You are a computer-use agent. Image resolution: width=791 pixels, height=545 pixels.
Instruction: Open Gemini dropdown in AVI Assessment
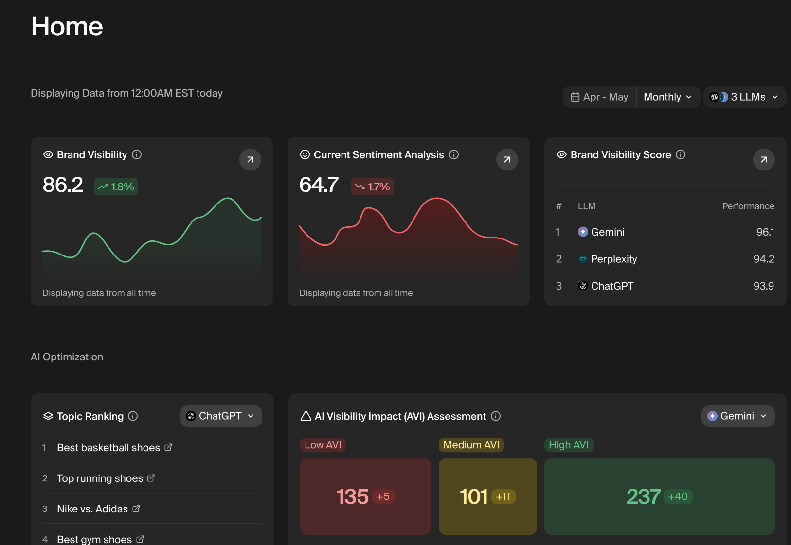[x=737, y=416]
